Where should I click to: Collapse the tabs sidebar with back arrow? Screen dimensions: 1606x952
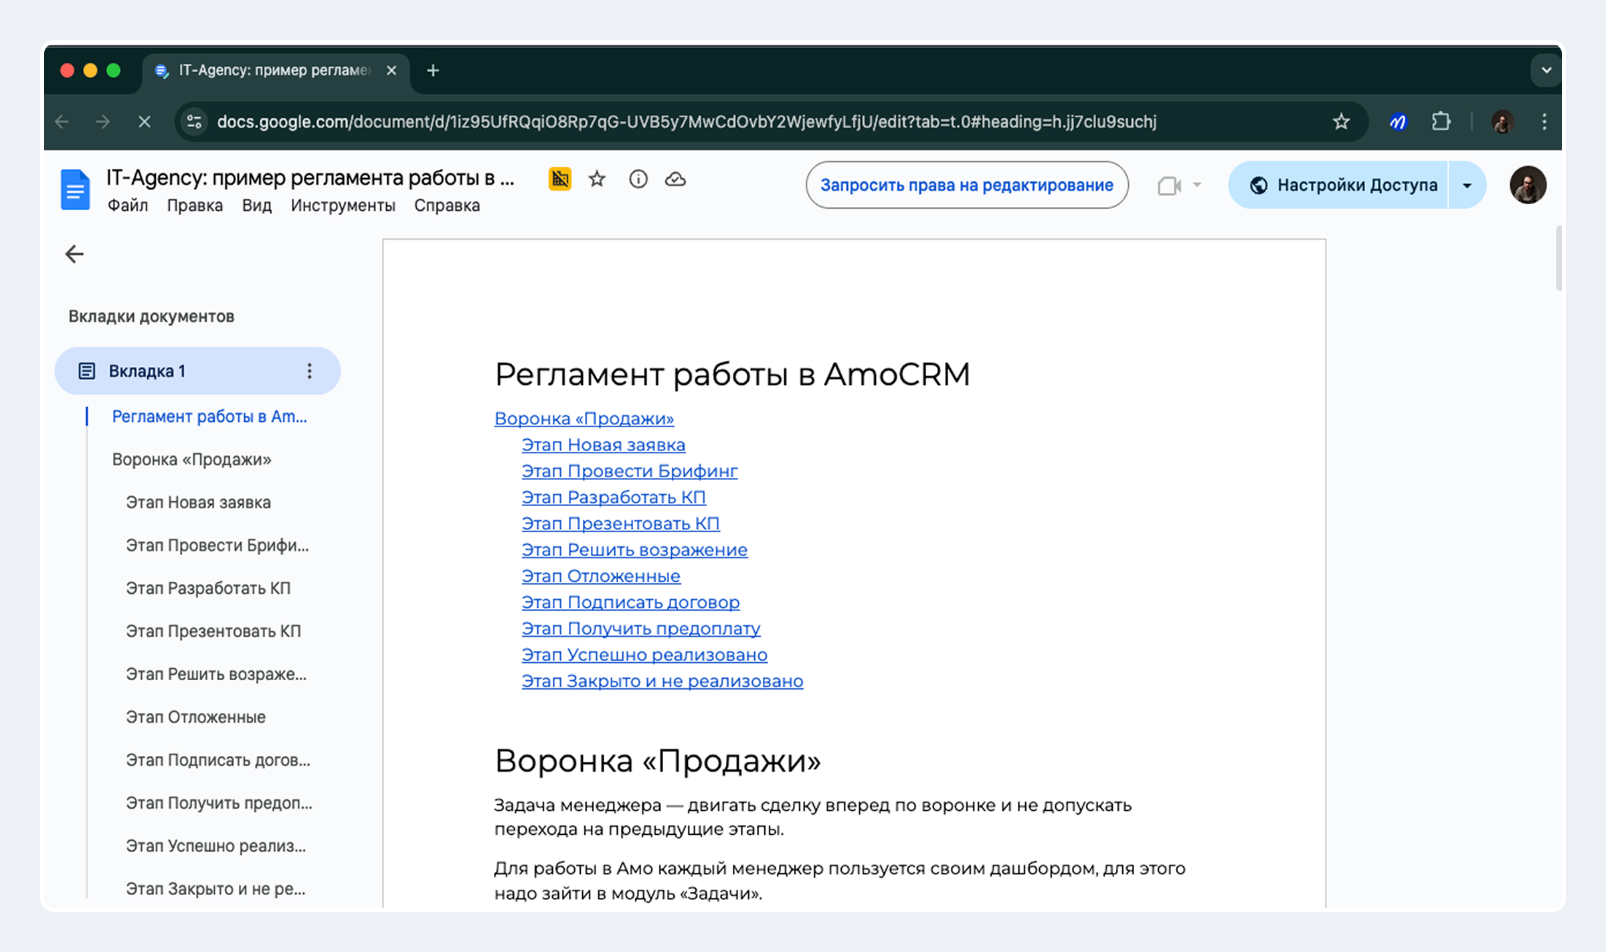(x=74, y=254)
